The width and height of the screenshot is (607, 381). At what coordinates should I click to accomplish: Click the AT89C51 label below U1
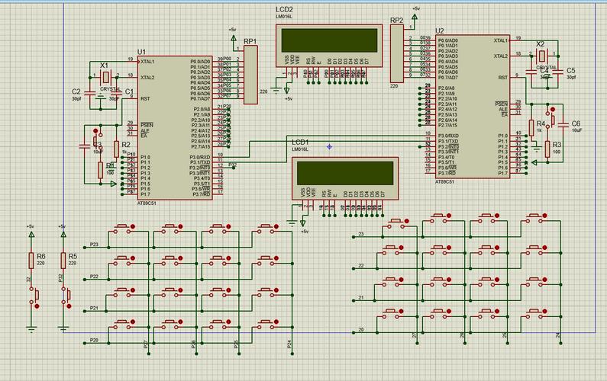pyautogui.click(x=147, y=203)
